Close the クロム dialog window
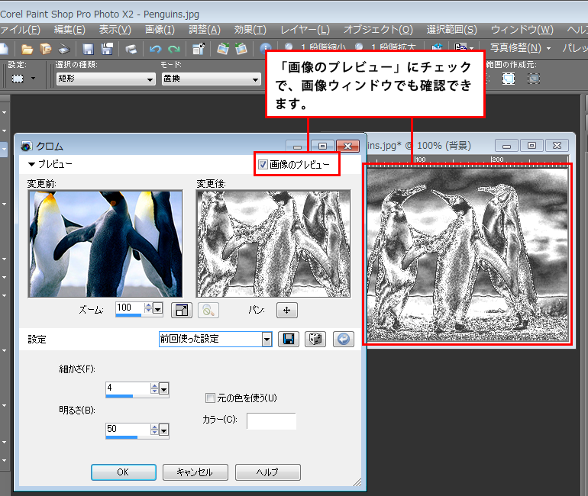Viewport: 588px width, 496px height. pyautogui.click(x=348, y=146)
